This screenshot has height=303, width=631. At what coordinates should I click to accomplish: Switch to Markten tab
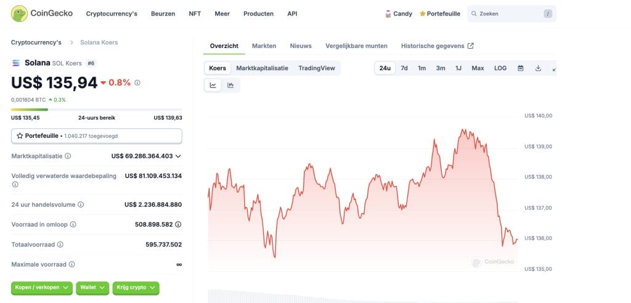point(264,46)
